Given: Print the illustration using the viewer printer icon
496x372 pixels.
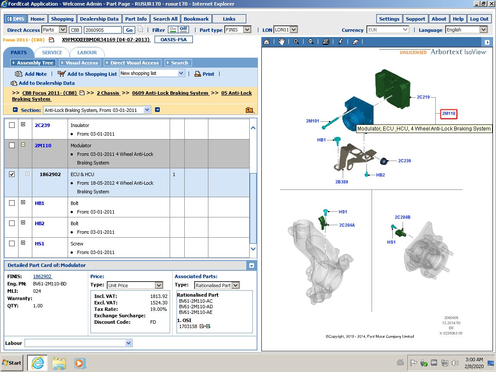Looking at the screenshot, I should point(326,42).
